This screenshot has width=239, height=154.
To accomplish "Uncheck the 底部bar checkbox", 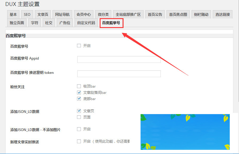I will click(79, 99).
